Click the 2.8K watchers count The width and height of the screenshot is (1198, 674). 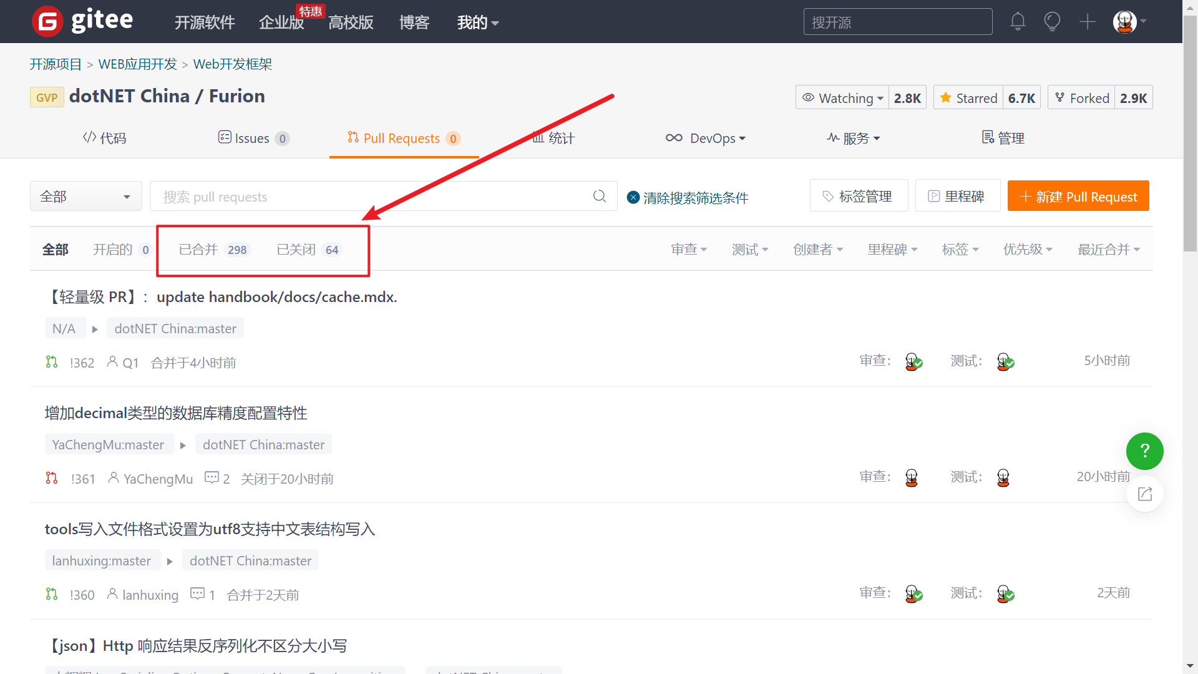(x=907, y=98)
